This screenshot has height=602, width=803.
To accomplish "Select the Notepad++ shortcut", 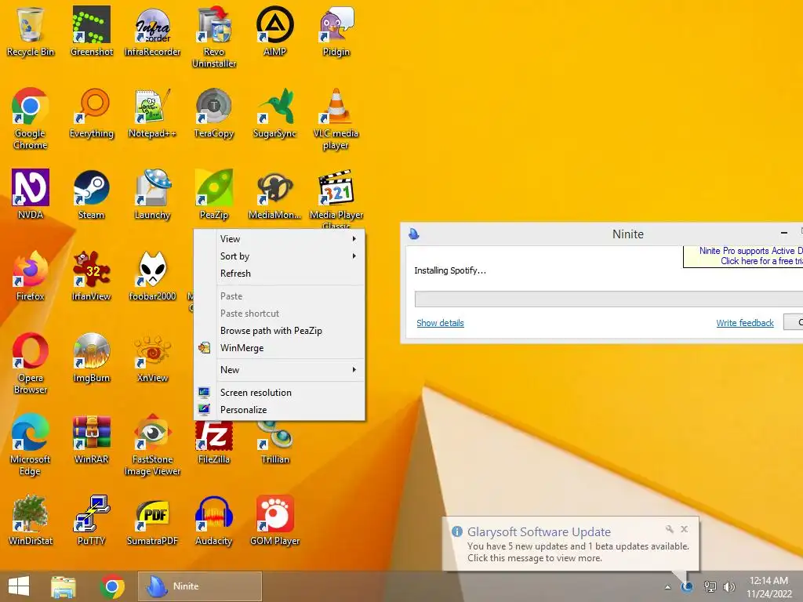I will (x=153, y=113).
